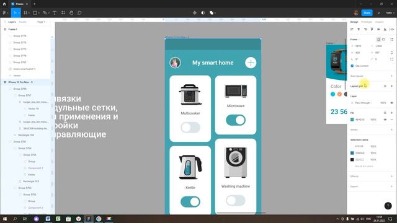Click the Create component icon
Screen dimensions: 397x223
pyautogui.click(x=194, y=12)
